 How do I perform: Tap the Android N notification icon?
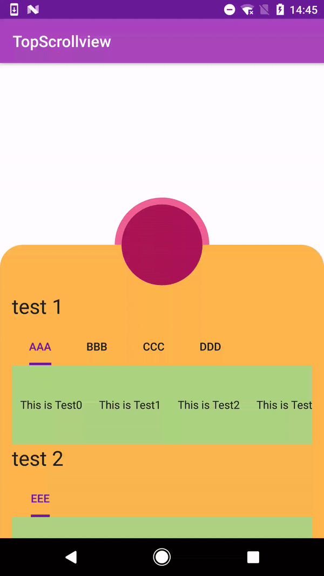(x=33, y=10)
